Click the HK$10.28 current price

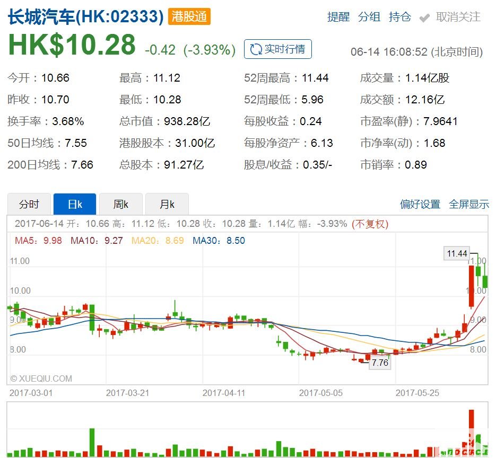click(72, 45)
